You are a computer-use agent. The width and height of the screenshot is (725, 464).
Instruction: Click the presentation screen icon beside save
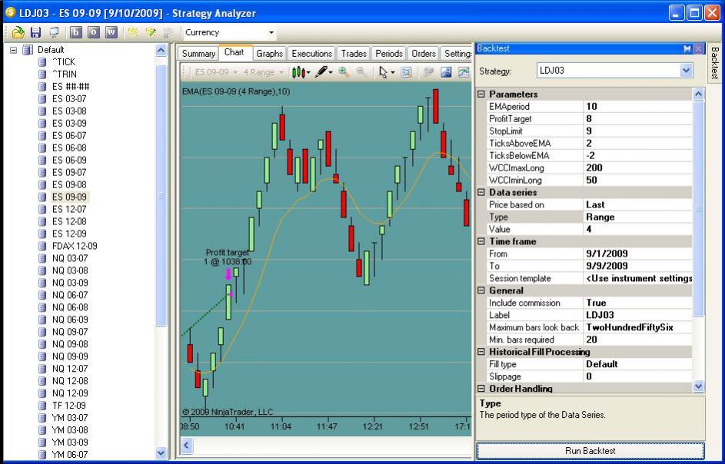click(x=54, y=32)
